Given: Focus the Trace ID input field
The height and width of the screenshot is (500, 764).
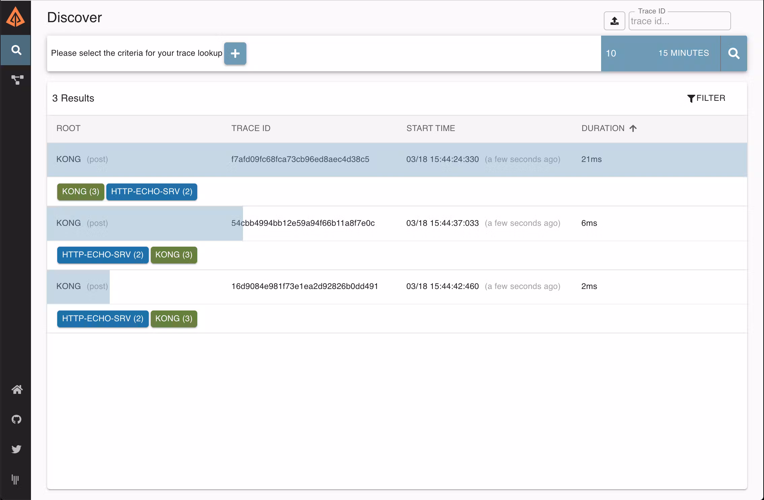Looking at the screenshot, I should tap(679, 21).
